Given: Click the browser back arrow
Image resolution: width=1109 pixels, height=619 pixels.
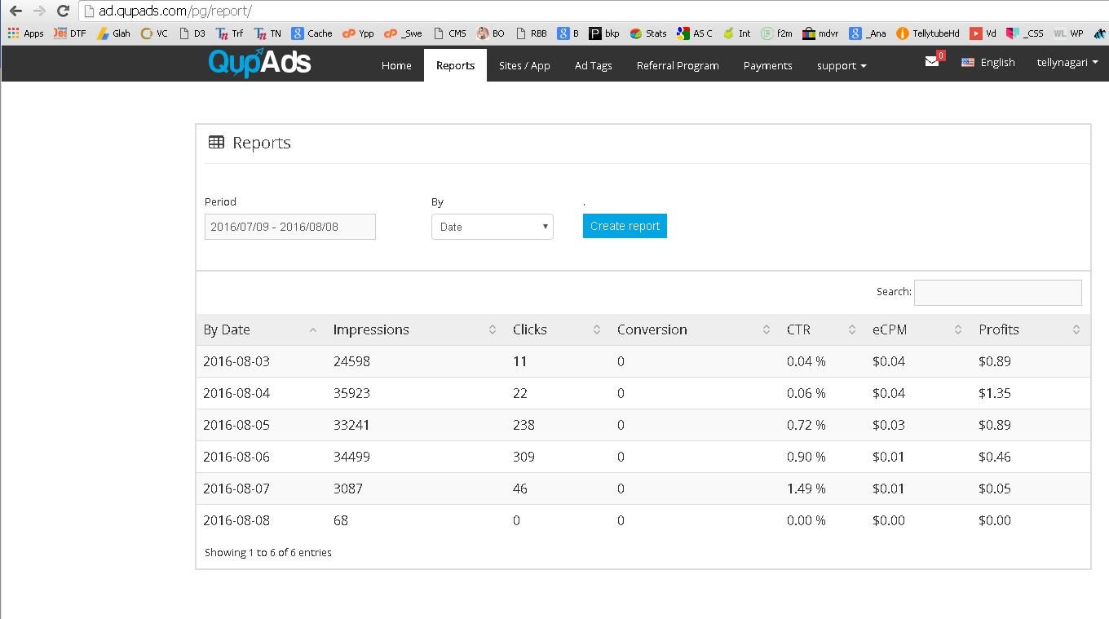Looking at the screenshot, I should 15,11.
